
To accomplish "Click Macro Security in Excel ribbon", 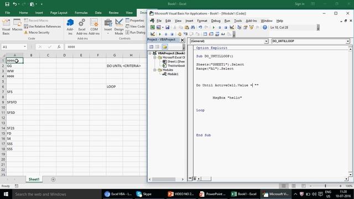I will click(x=37, y=32).
